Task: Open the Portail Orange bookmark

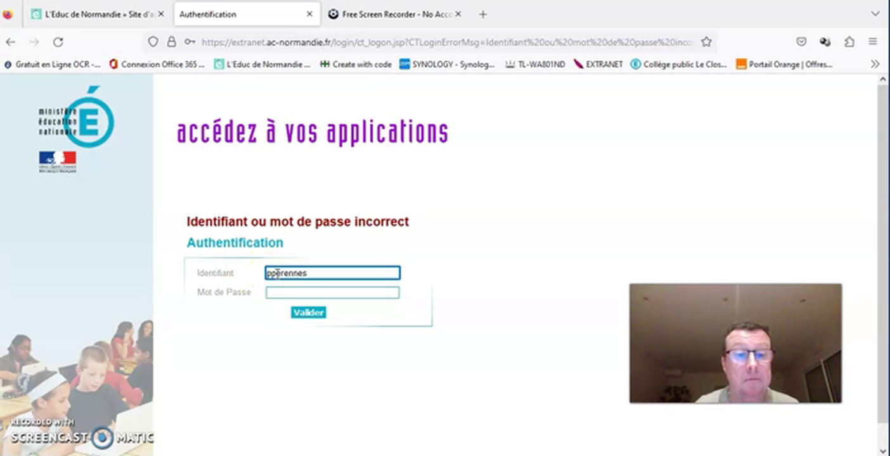Action: click(784, 64)
